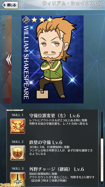
Task: Click the third gold rarity star
Action: point(50,20)
